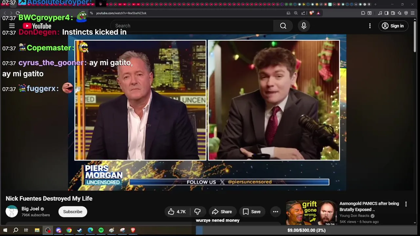
Task: Like the video with 4.7K thumbs up
Action: (177, 212)
